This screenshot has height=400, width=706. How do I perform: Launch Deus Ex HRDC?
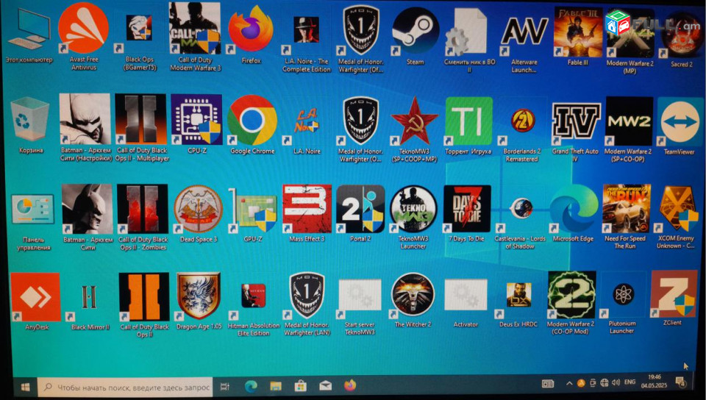point(518,295)
